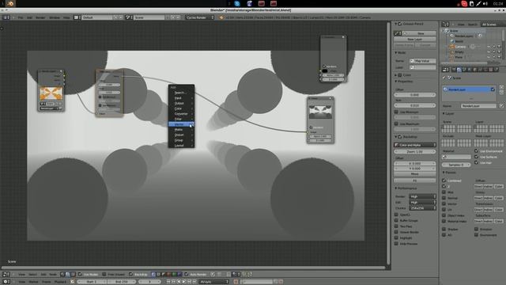The image size is (506, 285).
Task: Click the Offset 0.000 value slider
Action: pos(415,95)
